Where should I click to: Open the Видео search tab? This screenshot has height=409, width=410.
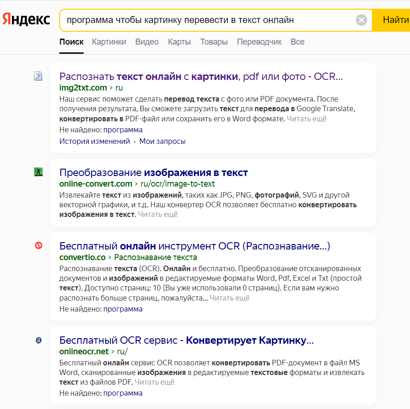(x=147, y=42)
